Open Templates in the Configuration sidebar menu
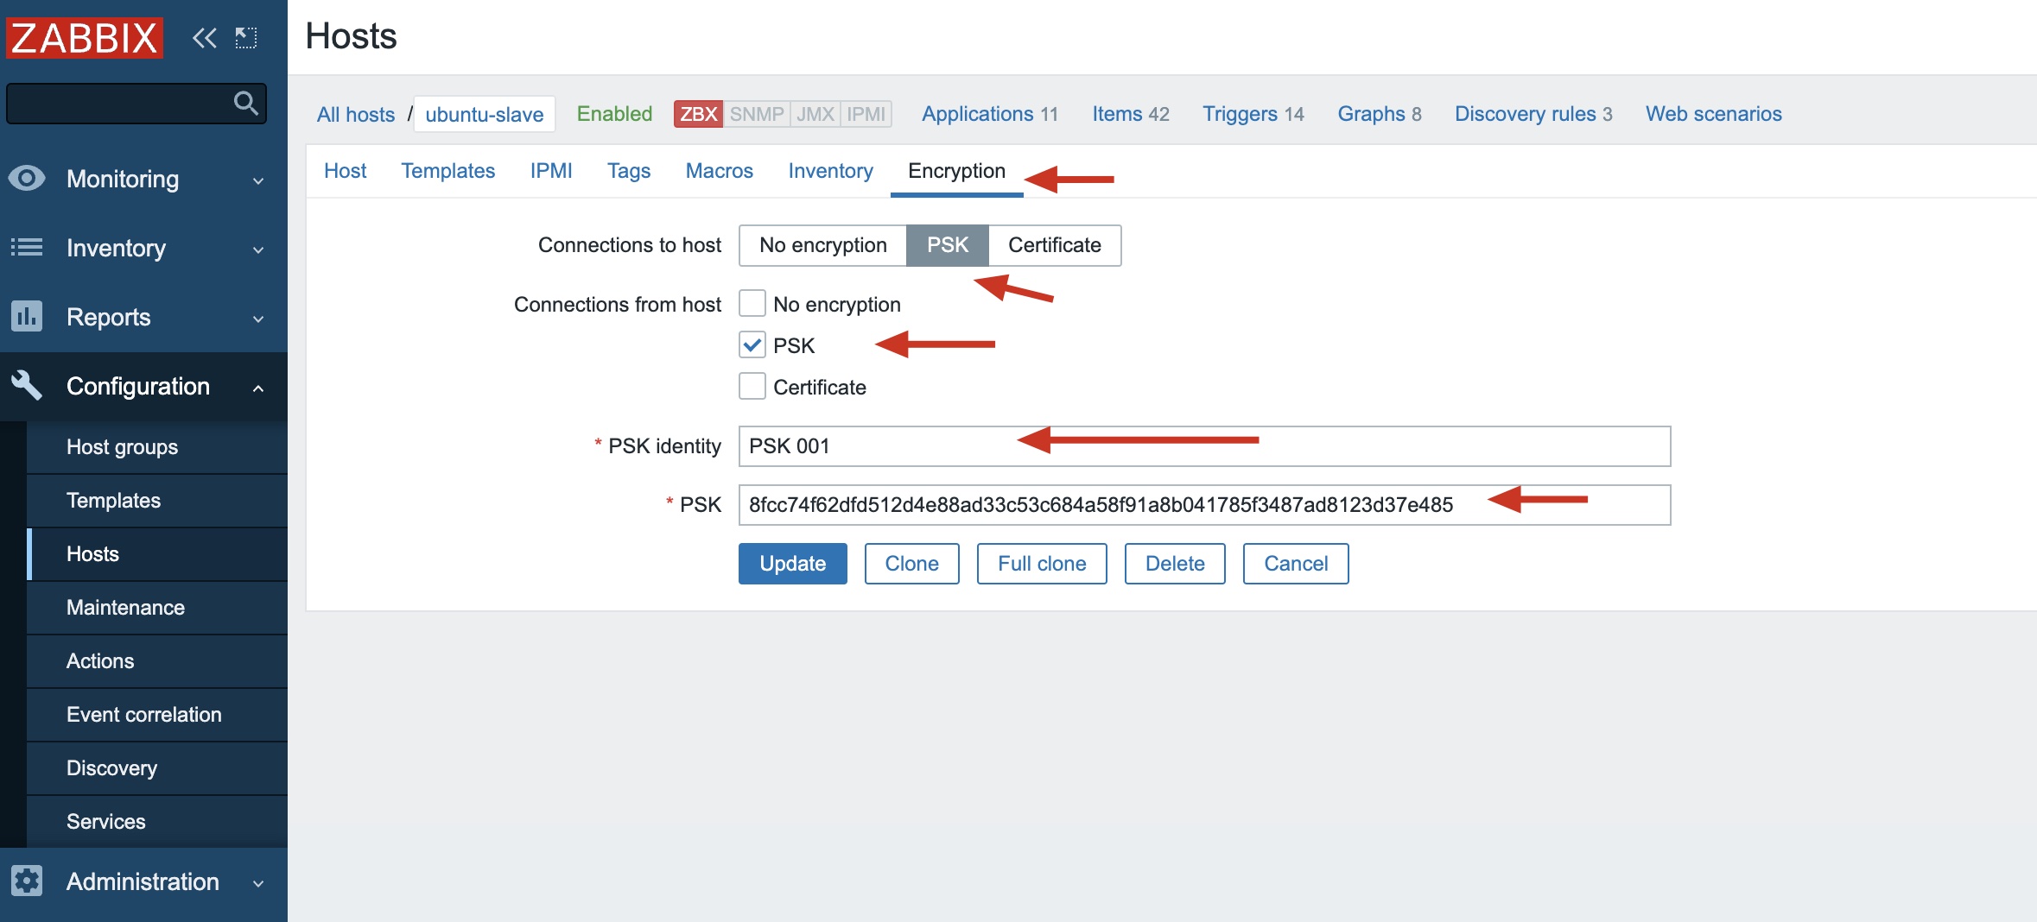 pos(157,501)
